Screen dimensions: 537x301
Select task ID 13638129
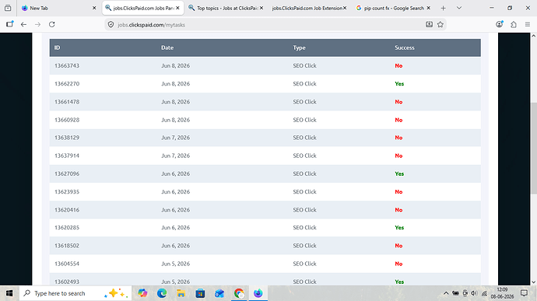[x=67, y=138]
